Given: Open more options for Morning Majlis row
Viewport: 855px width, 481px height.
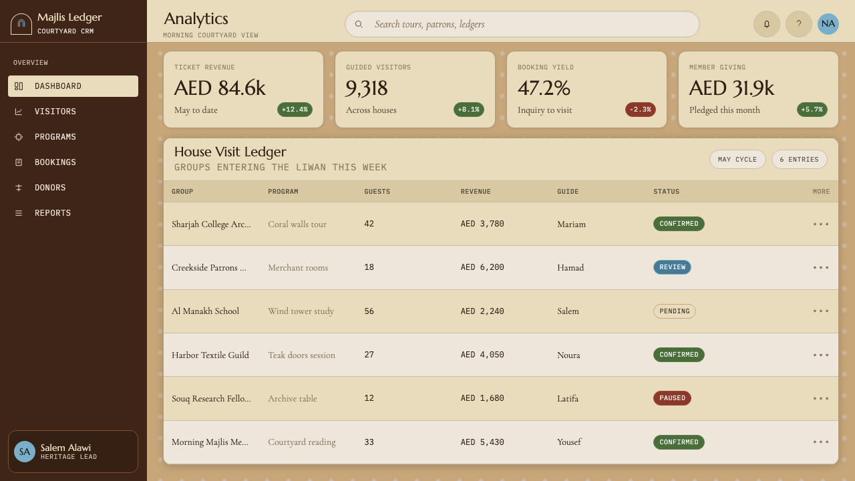Looking at the screenshot, I should point(821,442).
